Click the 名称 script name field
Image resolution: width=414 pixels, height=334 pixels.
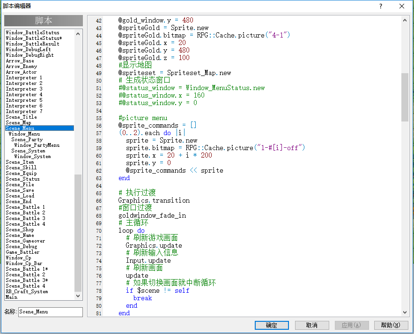[51, 312]
